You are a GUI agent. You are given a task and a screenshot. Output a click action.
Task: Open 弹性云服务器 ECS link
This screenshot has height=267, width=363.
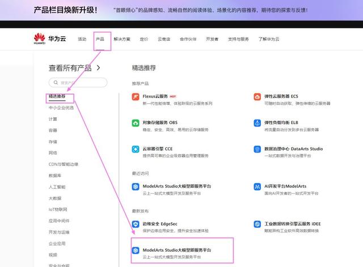[x=281, y=96]
